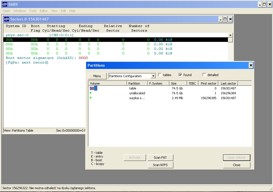This screenshot has height=192, width=273.
Task: Close the Sectors child window
Action: (x=230, y=19)
